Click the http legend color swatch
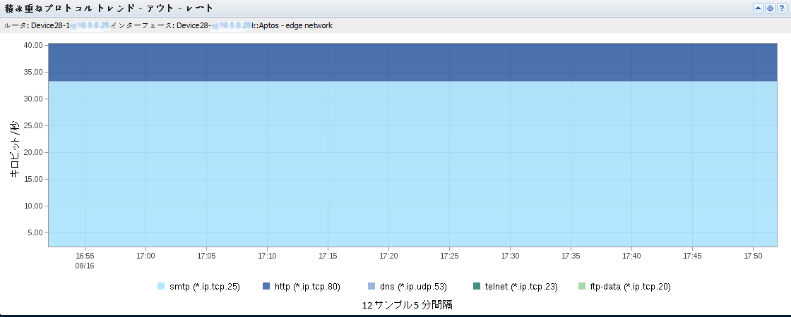This screenshot has height=317, width=791. (x=266, y=286)
